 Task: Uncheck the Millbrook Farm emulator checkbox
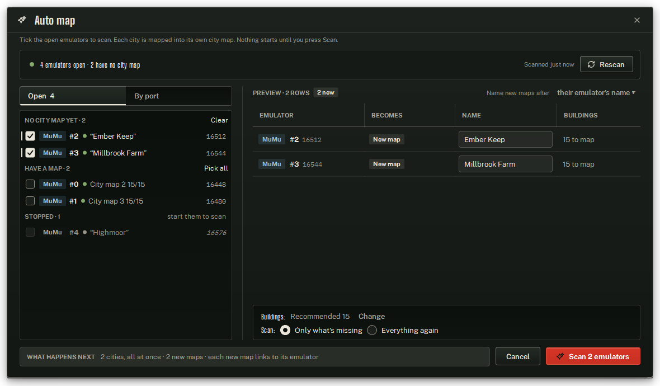[30, 153]
